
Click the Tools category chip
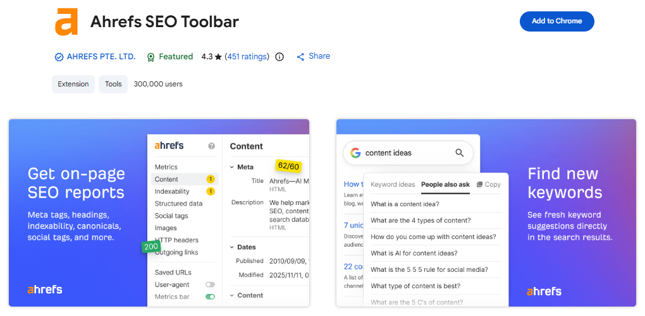113,84
